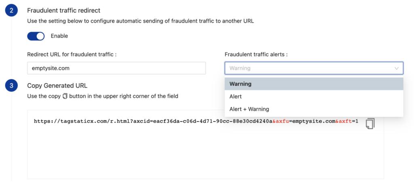Click the Fraudulent traffic redirect heading
The image size is (414, 183).
tap(63, 11)
